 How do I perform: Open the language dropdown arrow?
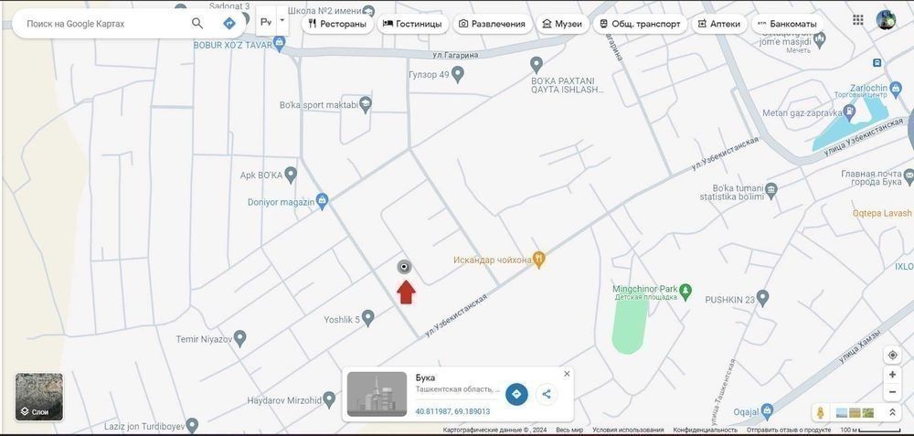click(x=282, y=19)
